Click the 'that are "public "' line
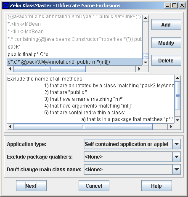Screen dimensions: 188x197 click(x=66, y=92)
